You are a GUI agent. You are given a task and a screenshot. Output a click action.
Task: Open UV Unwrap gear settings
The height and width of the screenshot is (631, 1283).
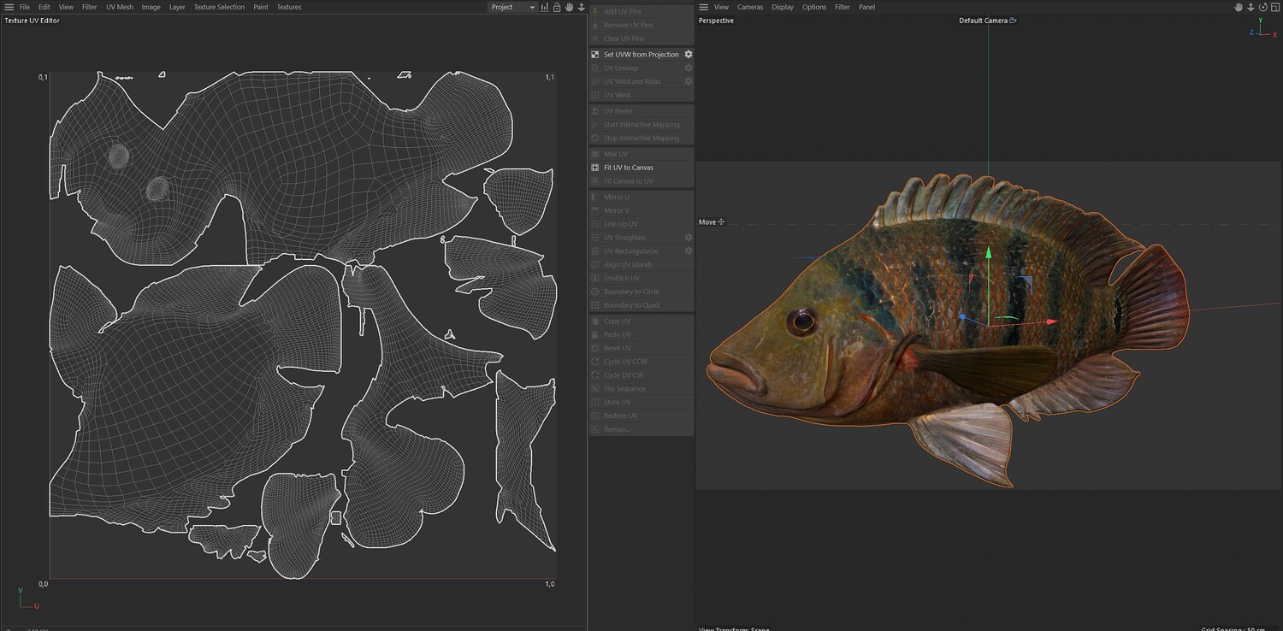coord(689,68)
